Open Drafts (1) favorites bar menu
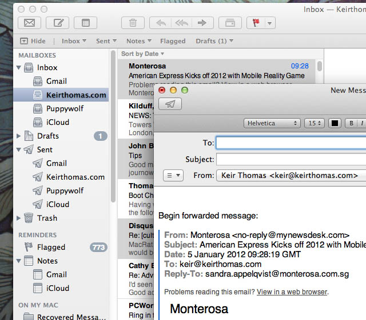The height and width of the screenshot is (320, 366). click(214, 41)
